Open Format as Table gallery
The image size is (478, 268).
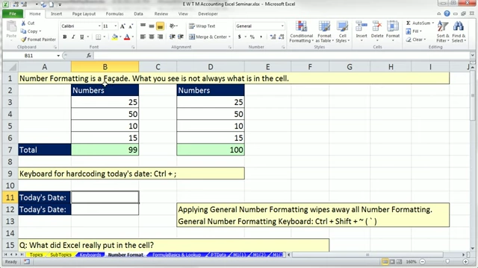324,32
